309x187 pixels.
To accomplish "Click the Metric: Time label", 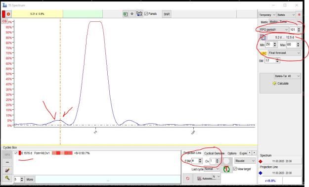I will [x=278, y=22].
